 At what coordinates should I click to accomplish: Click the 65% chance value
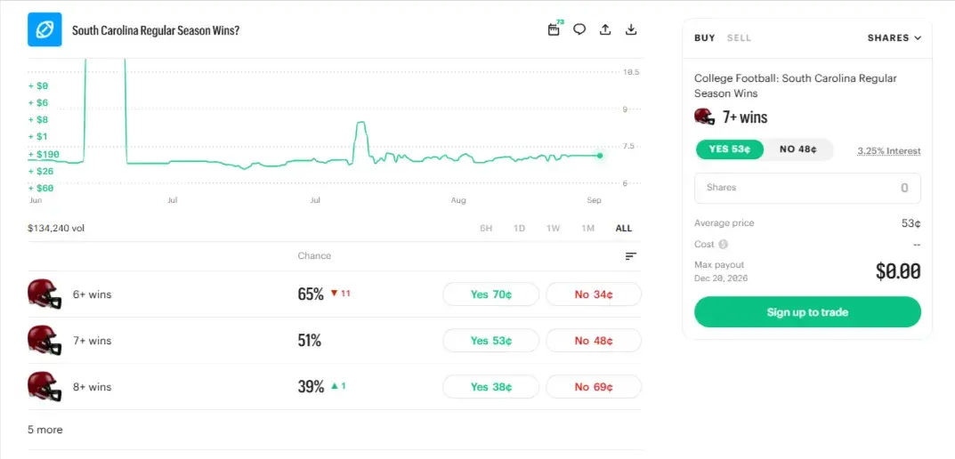[x=311, y=294]
